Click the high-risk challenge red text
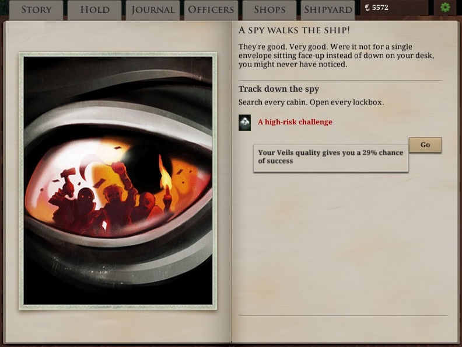This screenshot has width=462, height=347. (295, 122)
